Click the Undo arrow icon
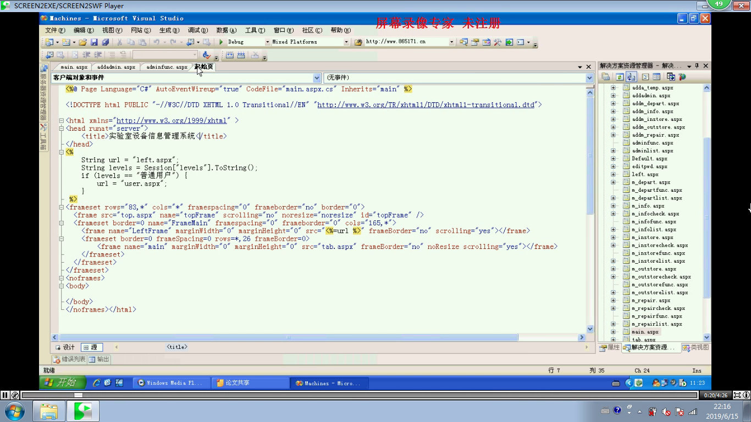This screenshot has width=751, height=422. [157, 42]
